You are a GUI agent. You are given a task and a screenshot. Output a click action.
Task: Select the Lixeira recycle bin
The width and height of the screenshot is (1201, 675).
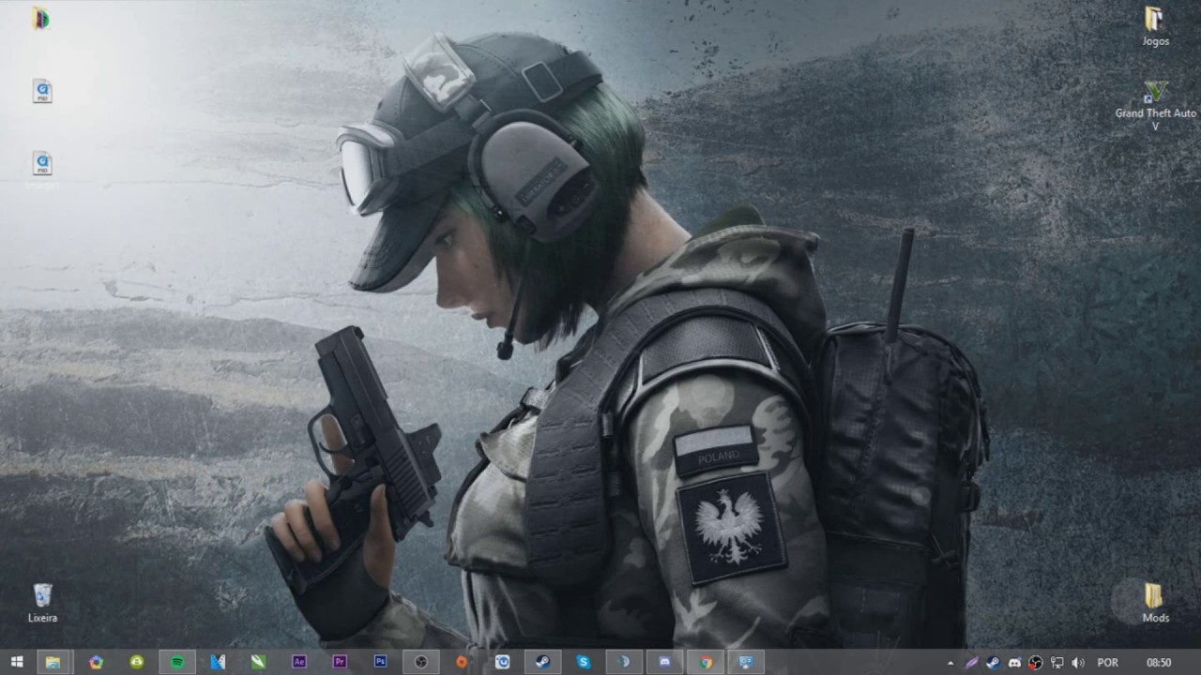click(42, 603)
